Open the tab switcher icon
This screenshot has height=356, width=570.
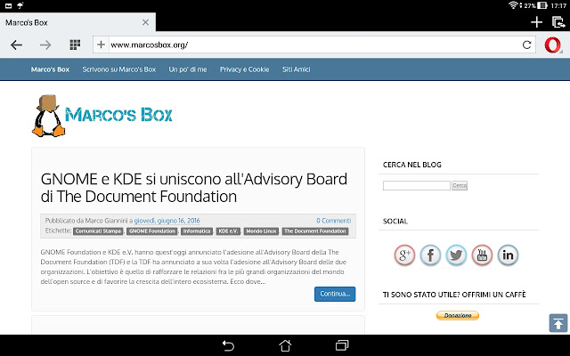point(558,22)
